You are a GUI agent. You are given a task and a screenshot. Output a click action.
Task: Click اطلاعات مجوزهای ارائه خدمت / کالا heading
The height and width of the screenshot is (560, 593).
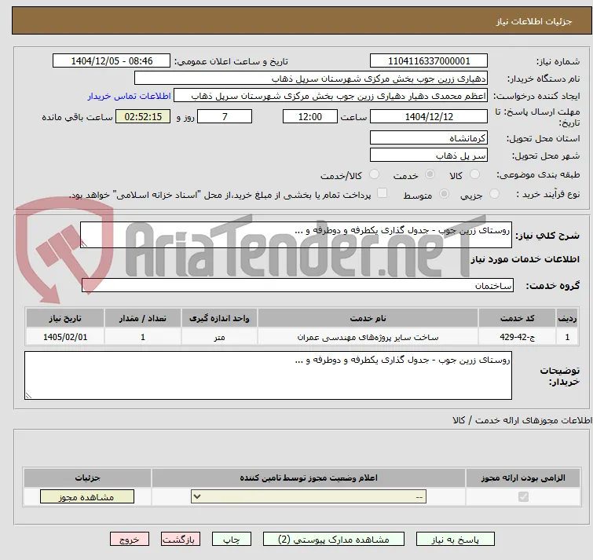click(x=522, y=420)
